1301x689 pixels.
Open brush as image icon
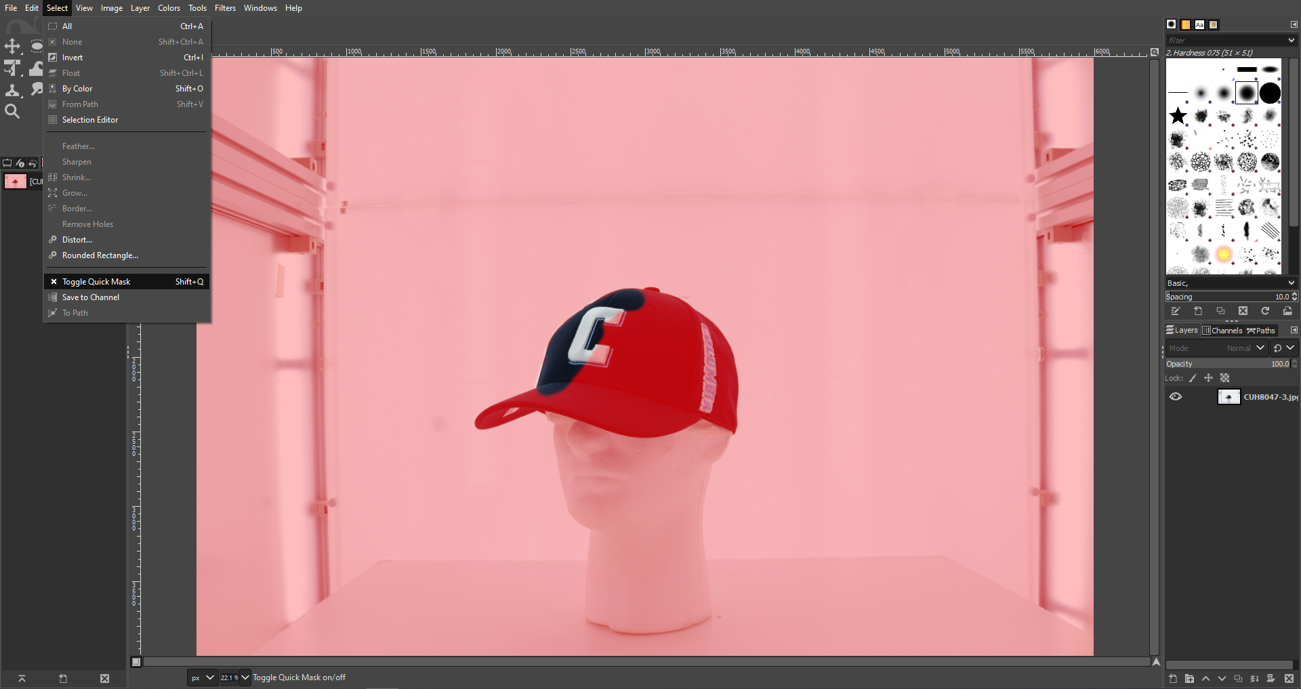click(x=1287, y=311)
